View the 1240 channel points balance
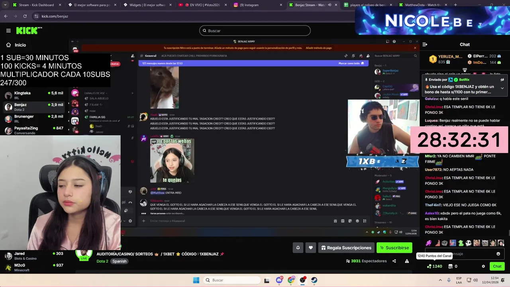The image size is (510, 287). (x=434, y=266)
